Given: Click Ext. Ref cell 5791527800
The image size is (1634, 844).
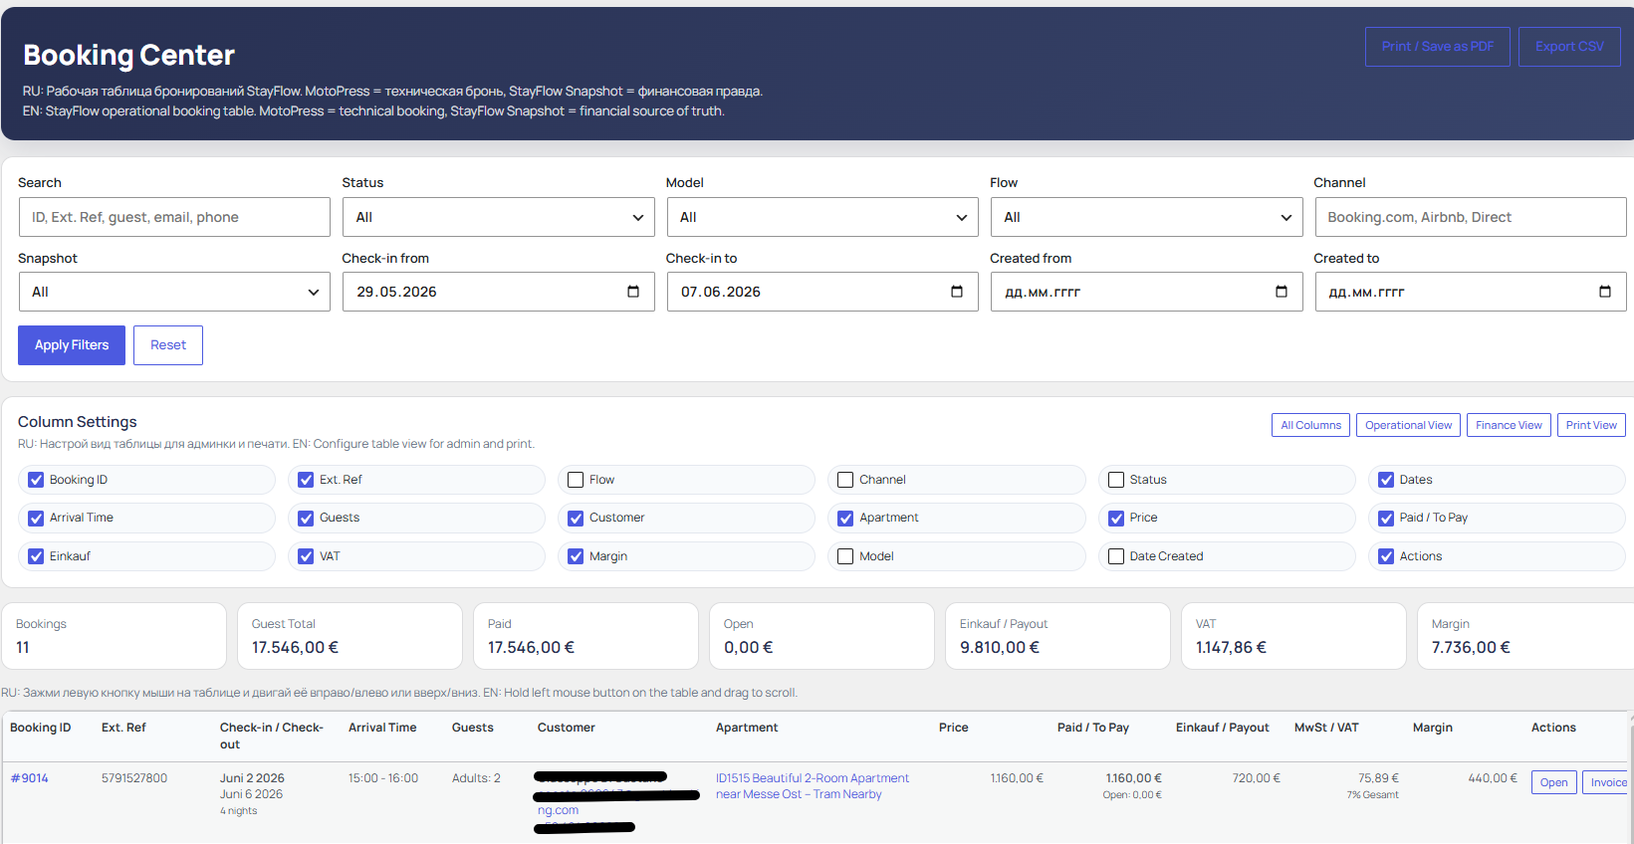Looking at the screenshot, I should click(x=134, y=778).
